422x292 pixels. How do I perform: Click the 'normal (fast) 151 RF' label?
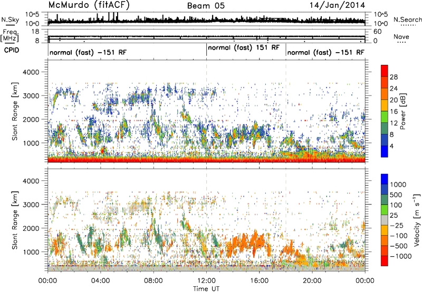[x=244, y=47]
